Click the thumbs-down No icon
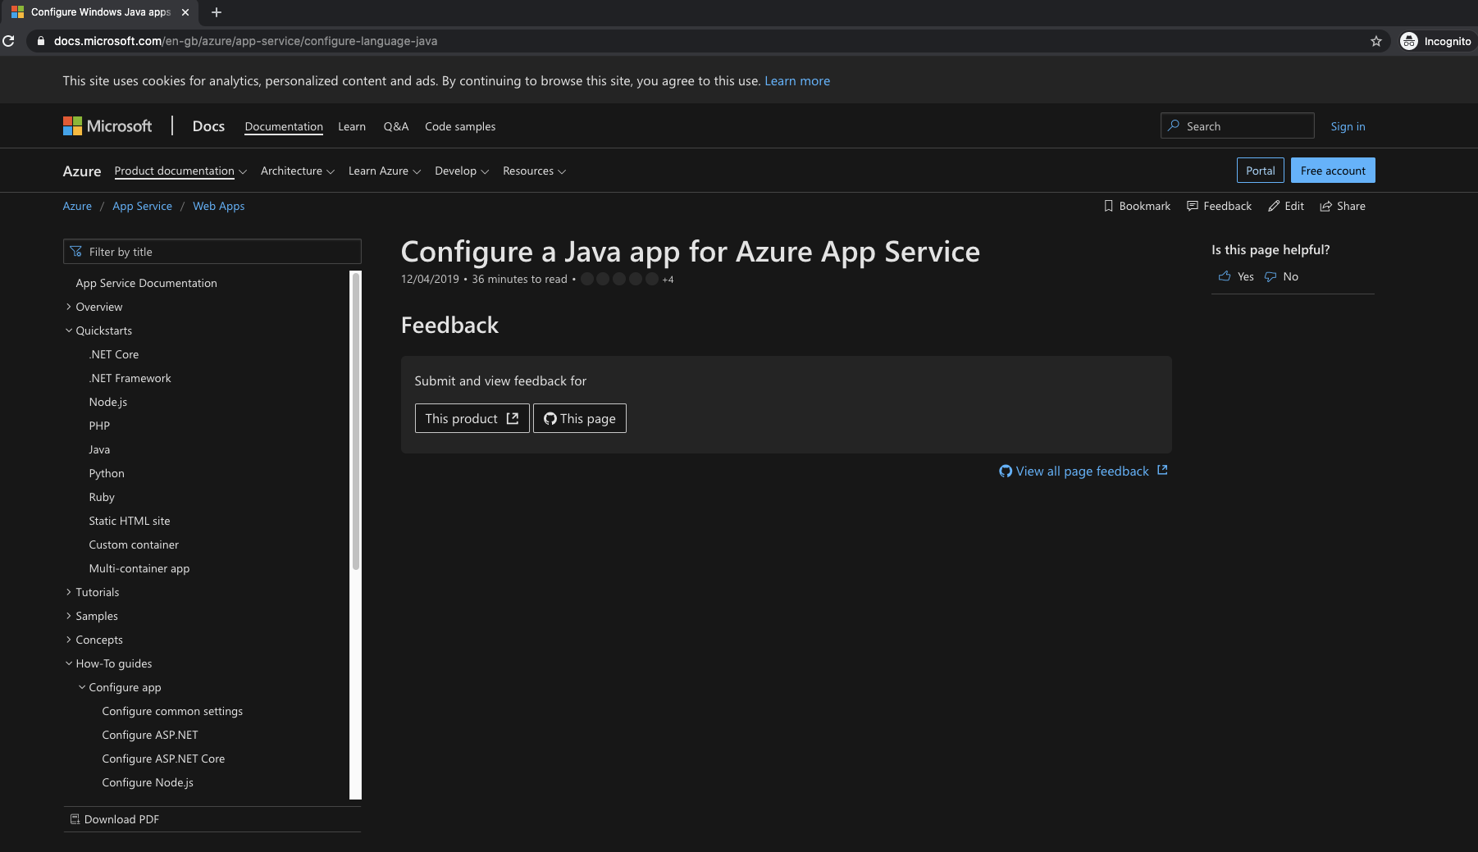 click(x=1270, y=276)
